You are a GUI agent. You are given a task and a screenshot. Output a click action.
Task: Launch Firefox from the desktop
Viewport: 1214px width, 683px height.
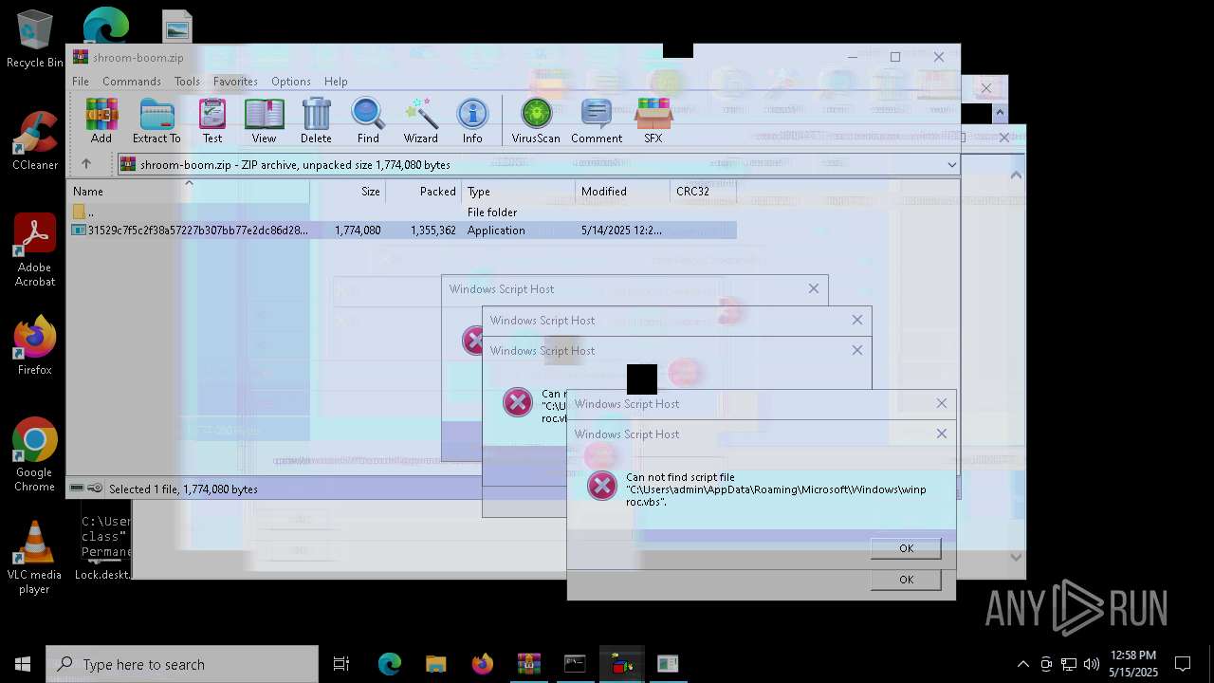pos(35,345)
